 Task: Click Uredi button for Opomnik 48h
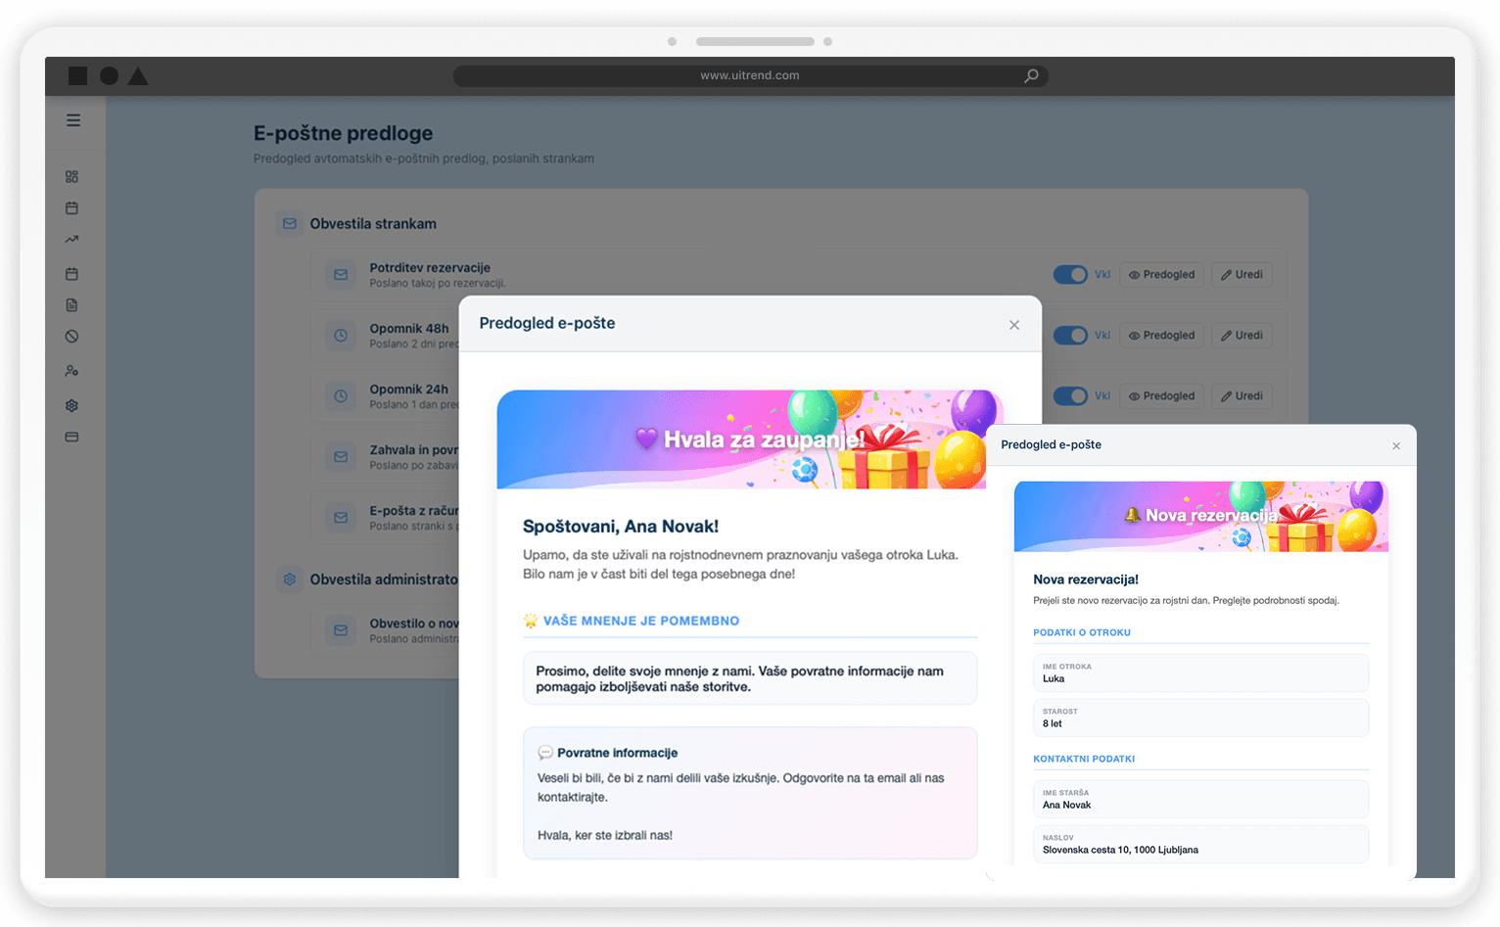coord(1242,336)
